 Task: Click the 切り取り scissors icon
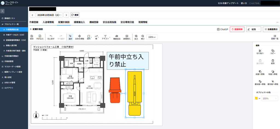(260, 52)
